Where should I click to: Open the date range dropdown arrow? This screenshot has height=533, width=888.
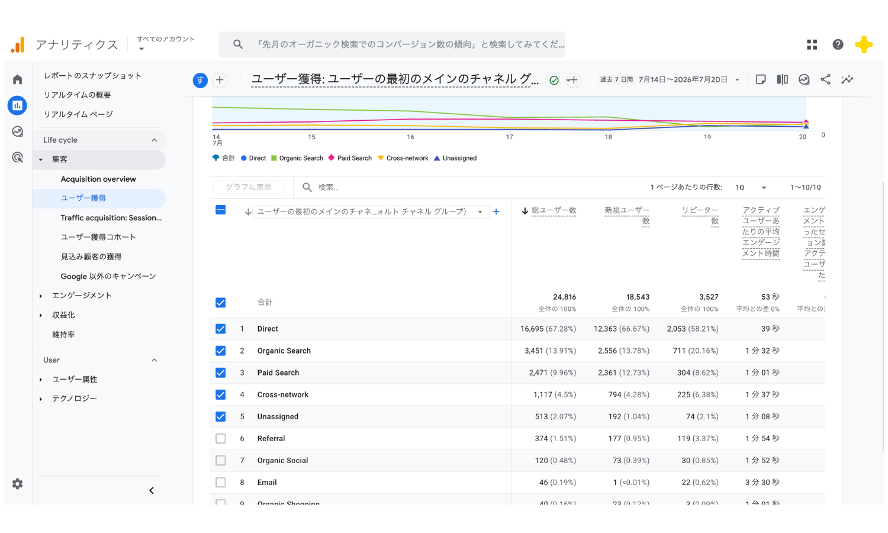point(737,80)
